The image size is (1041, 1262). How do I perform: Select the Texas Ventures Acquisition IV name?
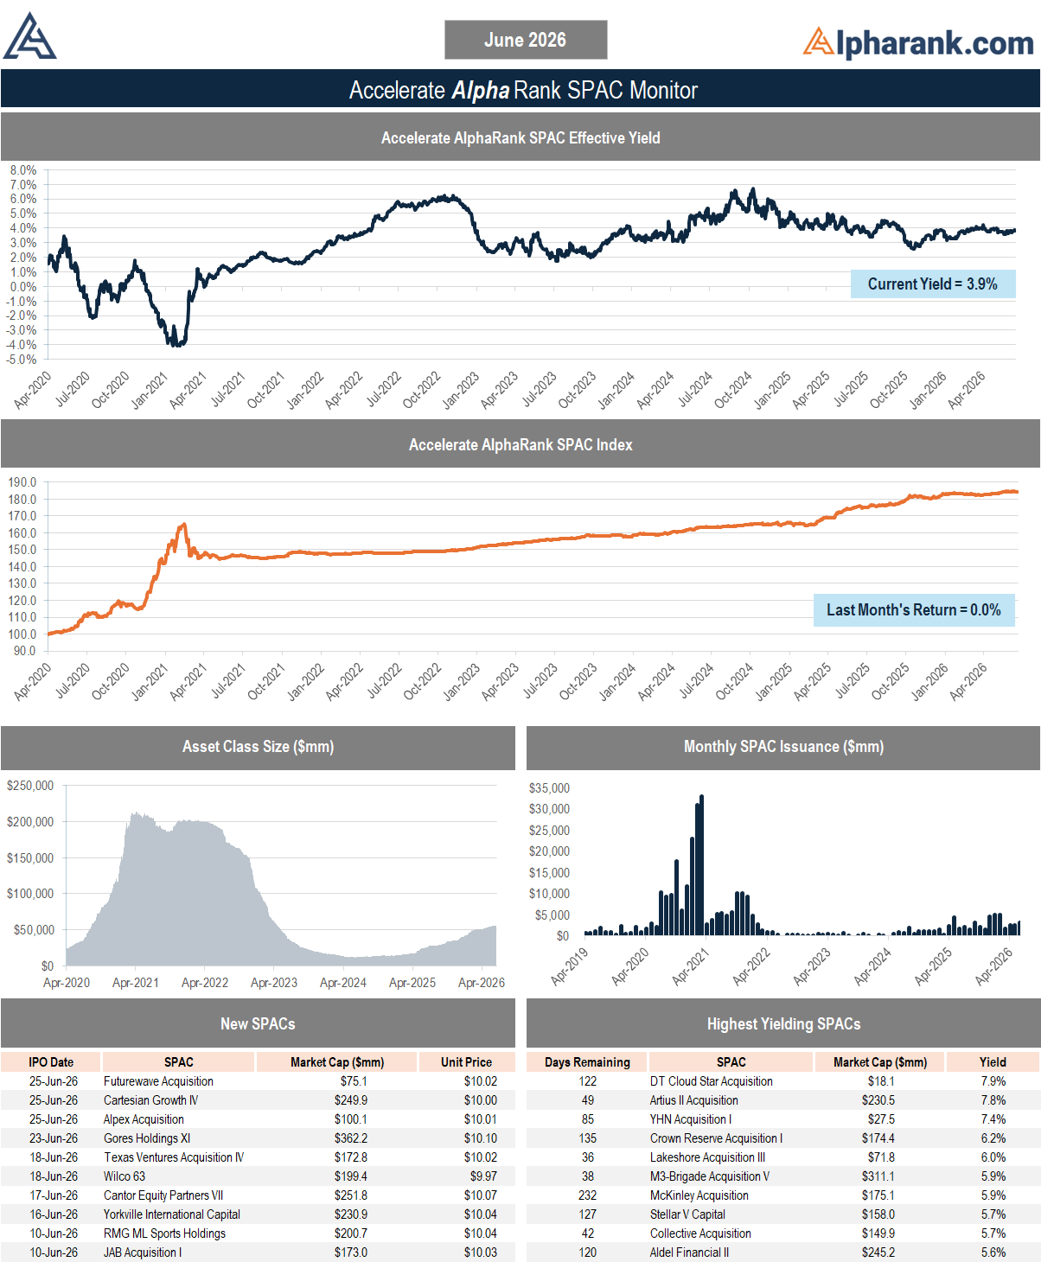174,1157
